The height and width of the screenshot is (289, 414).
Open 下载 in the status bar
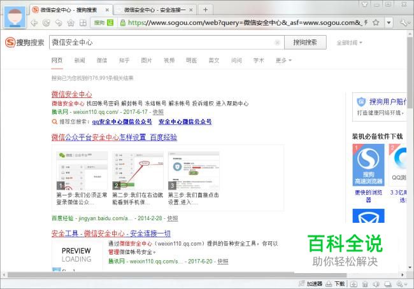(335, 284)
